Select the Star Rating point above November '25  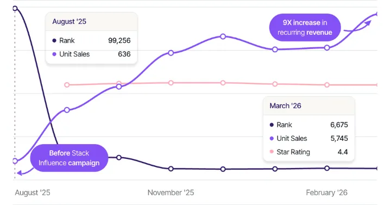(x=171, y=83)
